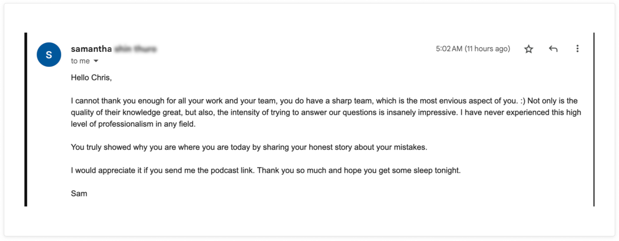Click the reply arrow icon

(x=553, y=49)
